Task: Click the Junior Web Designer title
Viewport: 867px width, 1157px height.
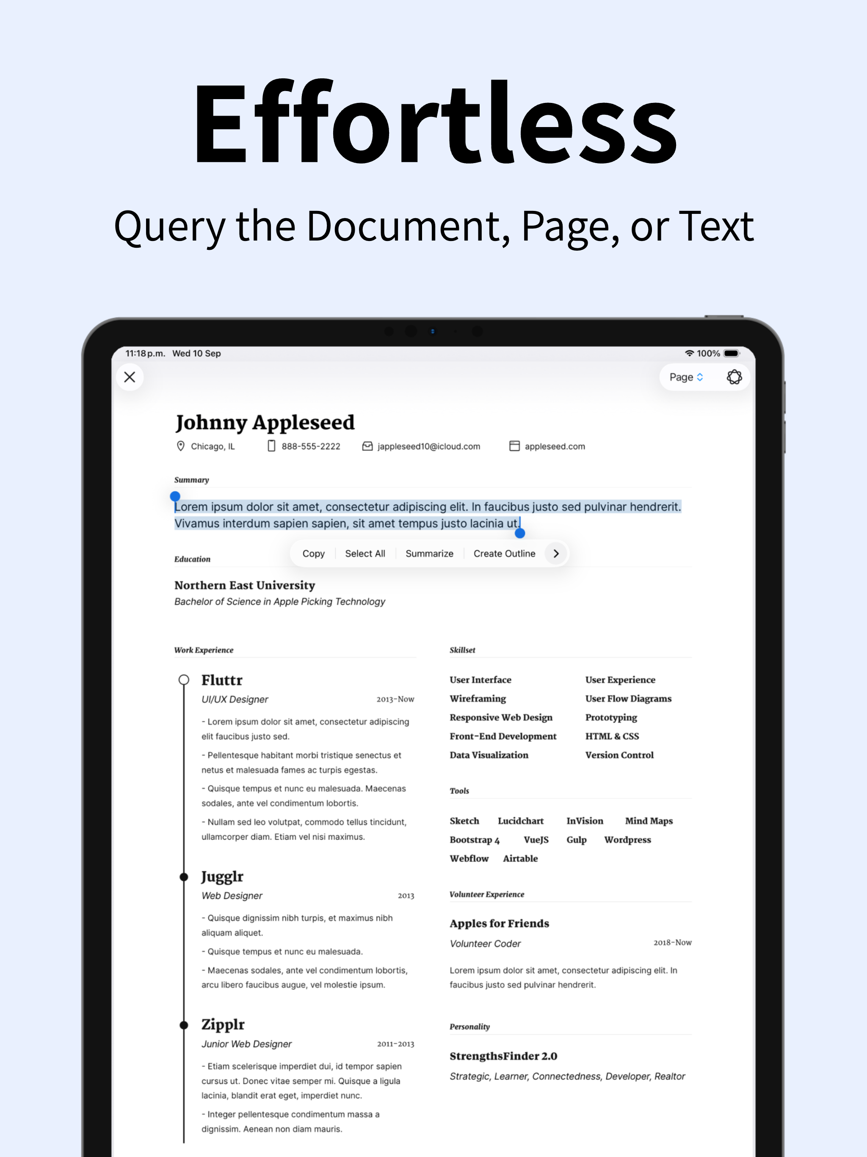Action: pos(247,1044)
